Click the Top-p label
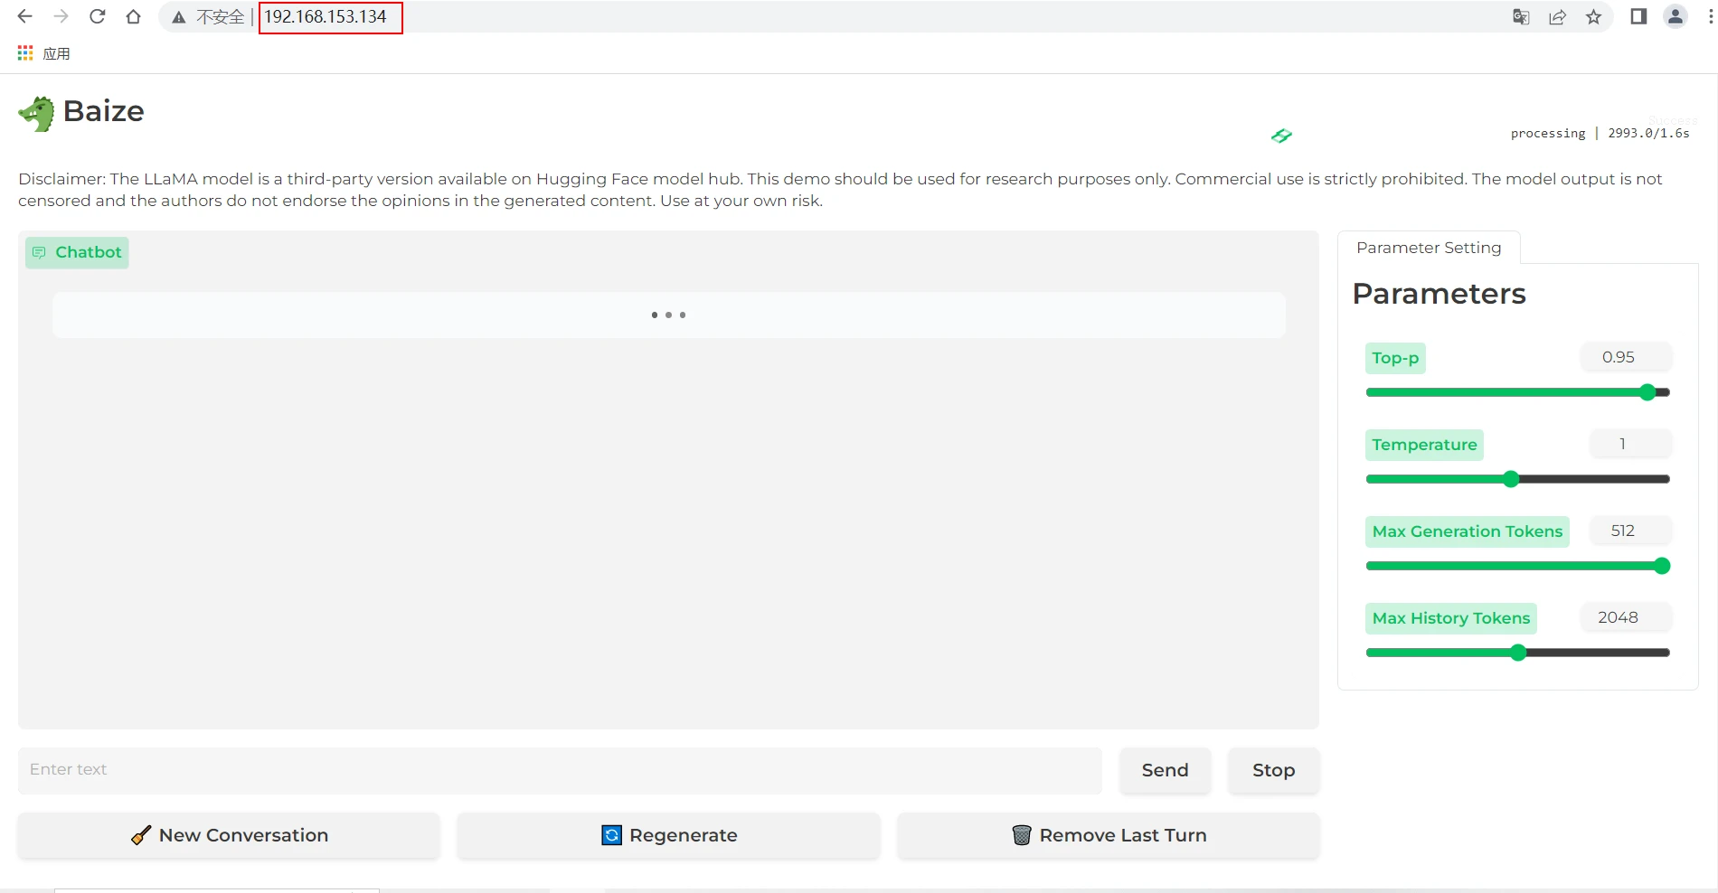This screenshot has height=893, width=1718. [x=1395, y=358]
